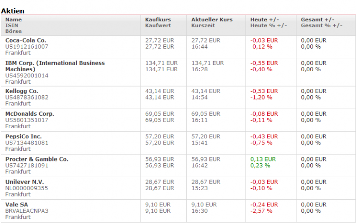Viewport: 356px width, 223px height.
Task: Select ISIN US7134481081
Action: [x=27, y=143]
